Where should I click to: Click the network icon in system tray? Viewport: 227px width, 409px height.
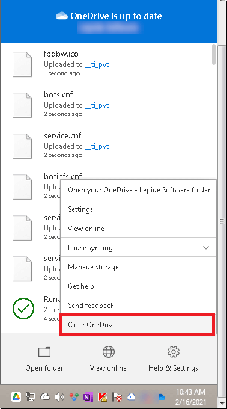[x=30, y=397]
